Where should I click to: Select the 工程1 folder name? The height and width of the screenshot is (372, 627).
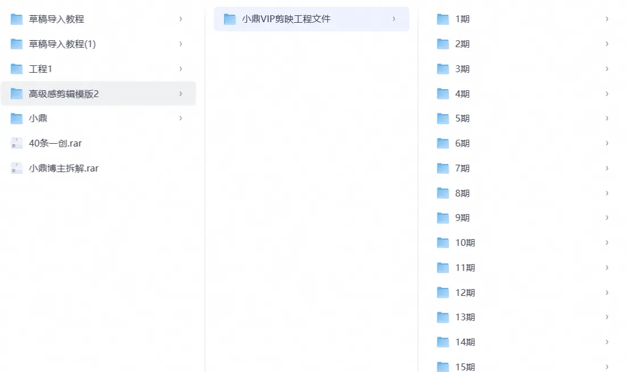[40, 69]
